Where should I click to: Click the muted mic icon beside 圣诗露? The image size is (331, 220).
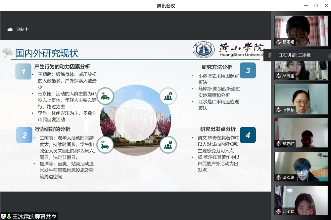278,76
